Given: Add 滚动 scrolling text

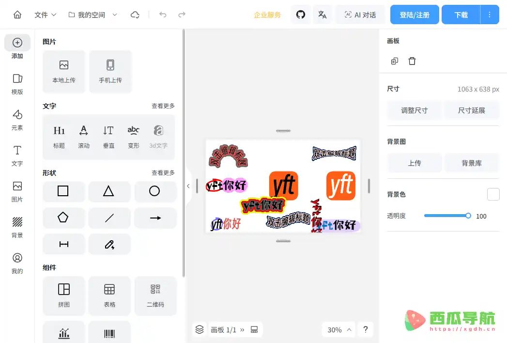Looking at the screenshot, I should click(84, 137).
